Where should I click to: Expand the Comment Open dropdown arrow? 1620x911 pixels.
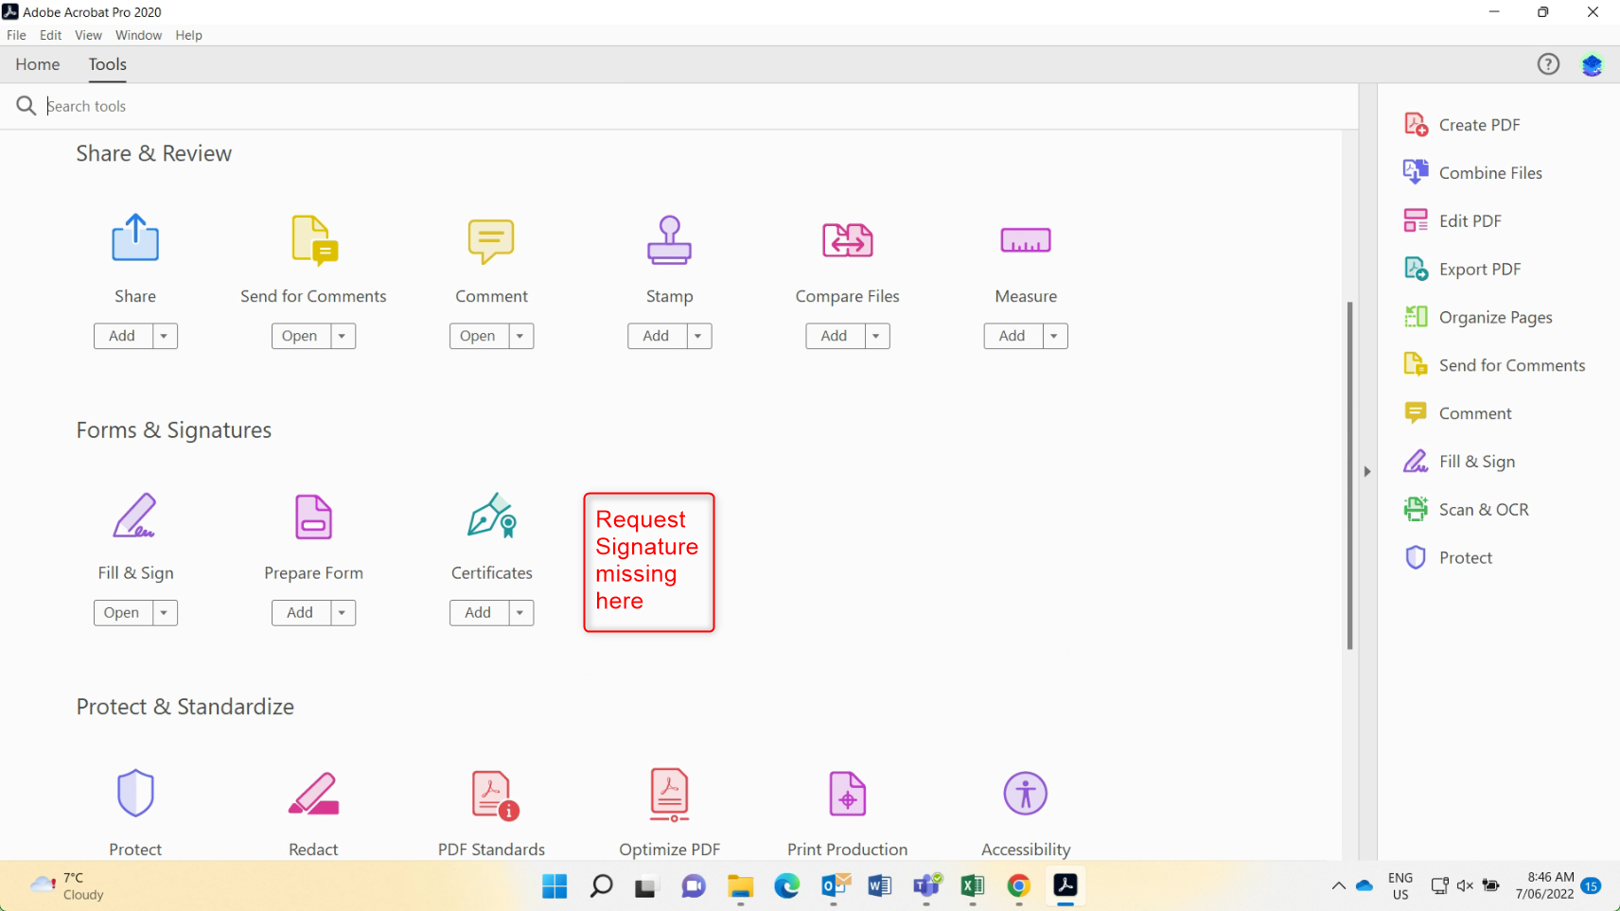[x=520, y=336]
